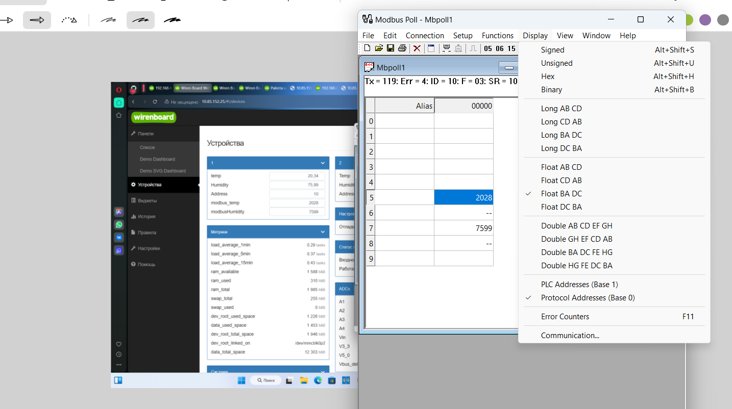This screenshot has height=409, width=732.
Task: Click the red X delete icon
Action: 417,48
